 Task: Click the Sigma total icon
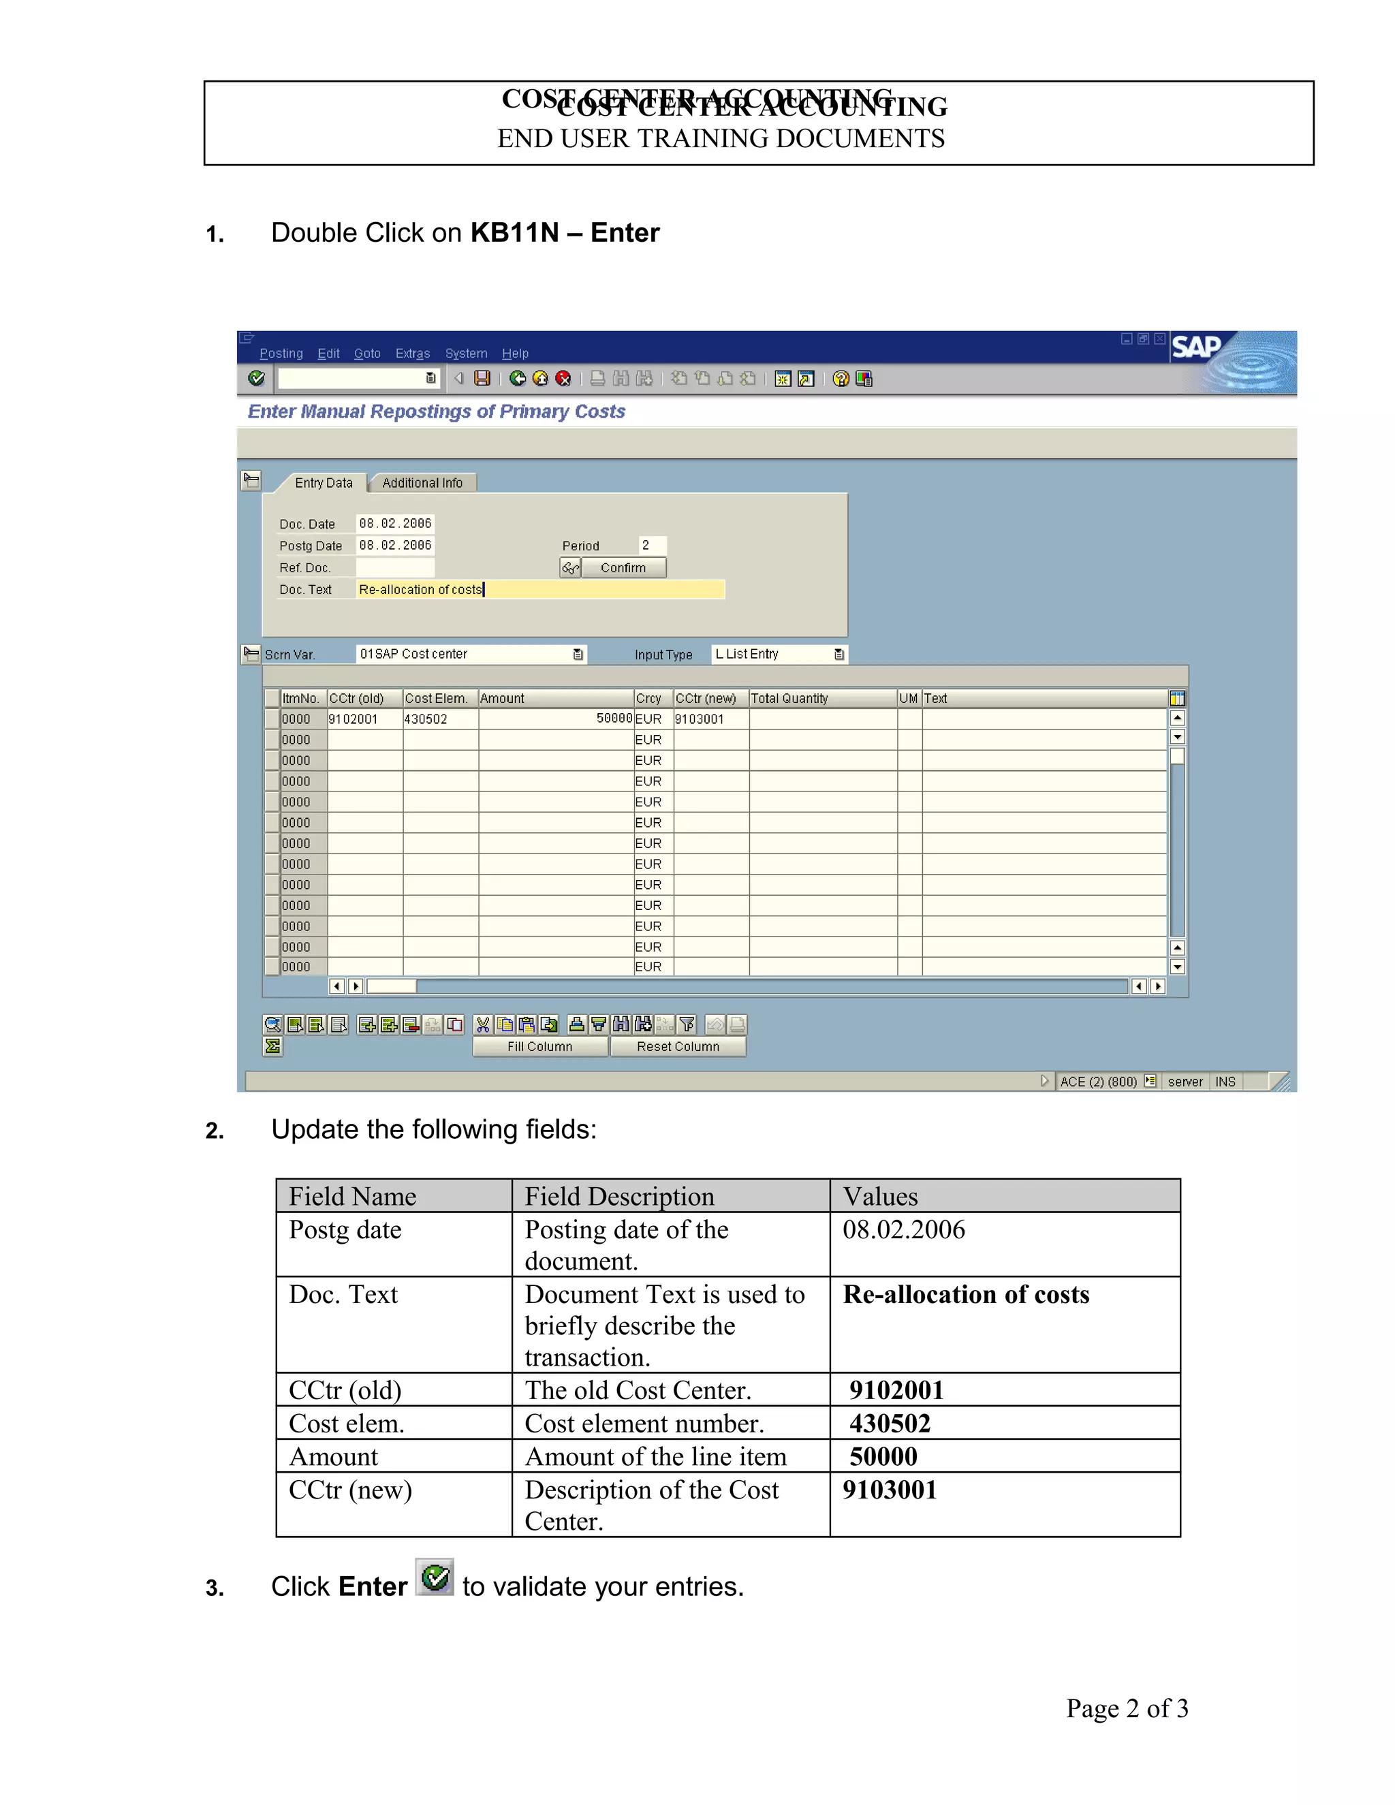point(272,1046)
